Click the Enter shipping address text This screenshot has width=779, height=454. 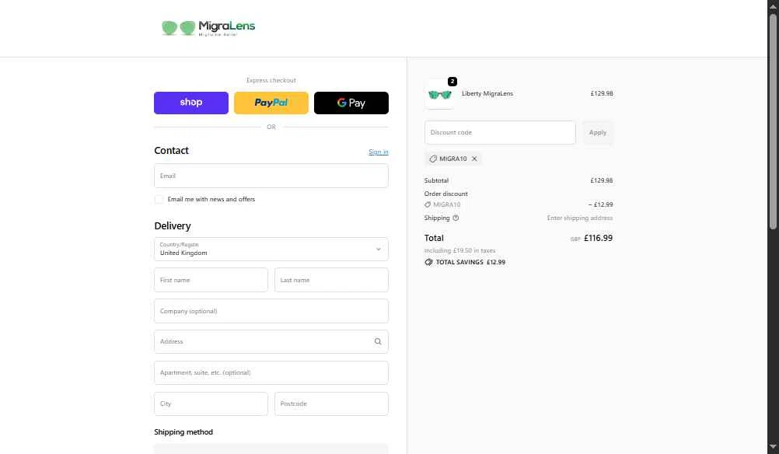pos(580,218)
